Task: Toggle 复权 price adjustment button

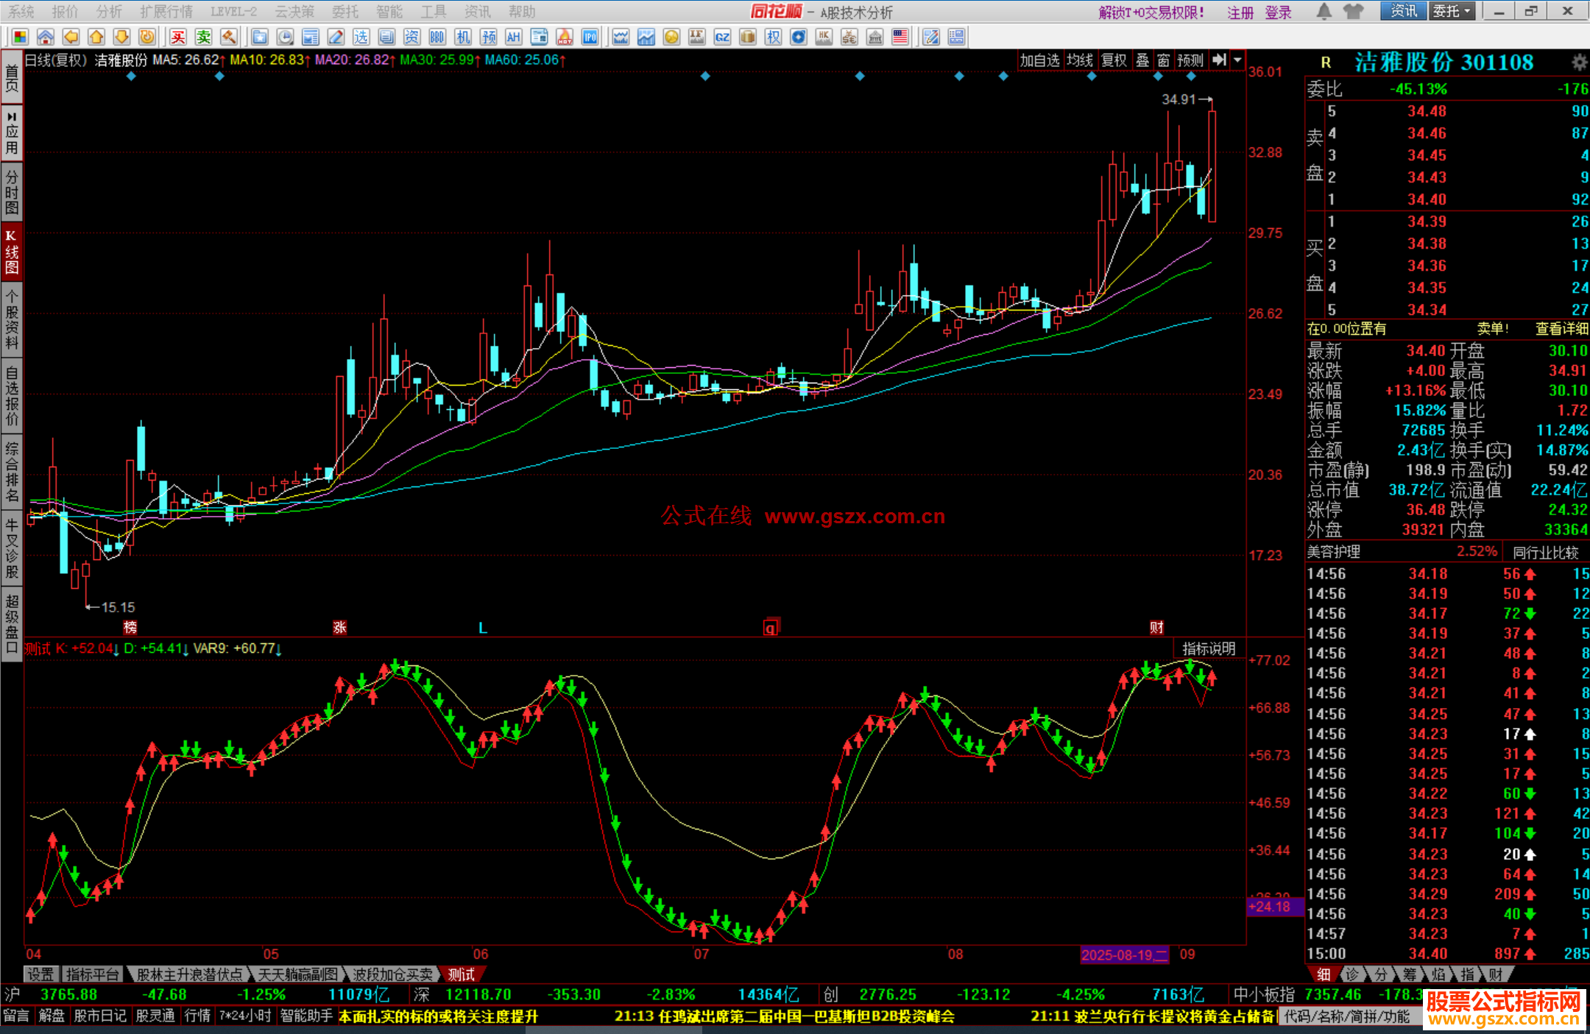Action: (1114, 60)
